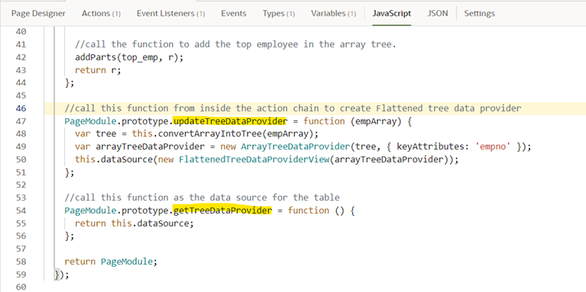Image resolution: width=586 pixels, height=292 pixels.
Task: Switch to the Events tab
Action: pos(234,14)
